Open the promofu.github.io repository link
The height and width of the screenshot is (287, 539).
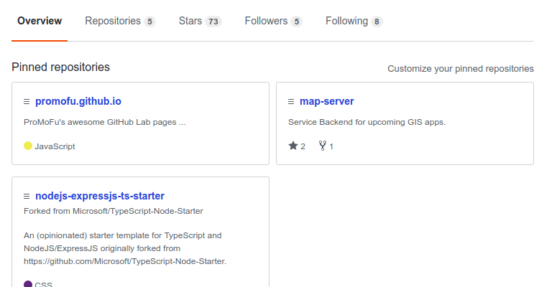coord(78,101)
